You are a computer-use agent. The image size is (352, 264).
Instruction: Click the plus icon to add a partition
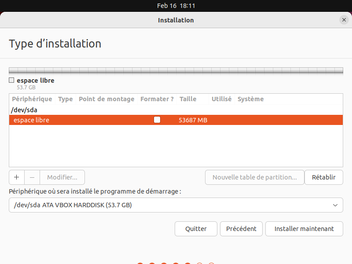tap(17, 177)
